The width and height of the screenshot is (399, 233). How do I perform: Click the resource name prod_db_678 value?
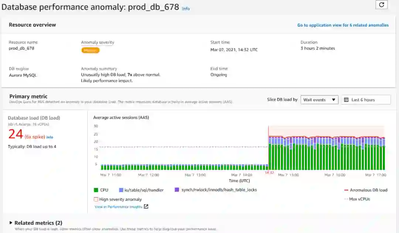(x=21, y=48)
